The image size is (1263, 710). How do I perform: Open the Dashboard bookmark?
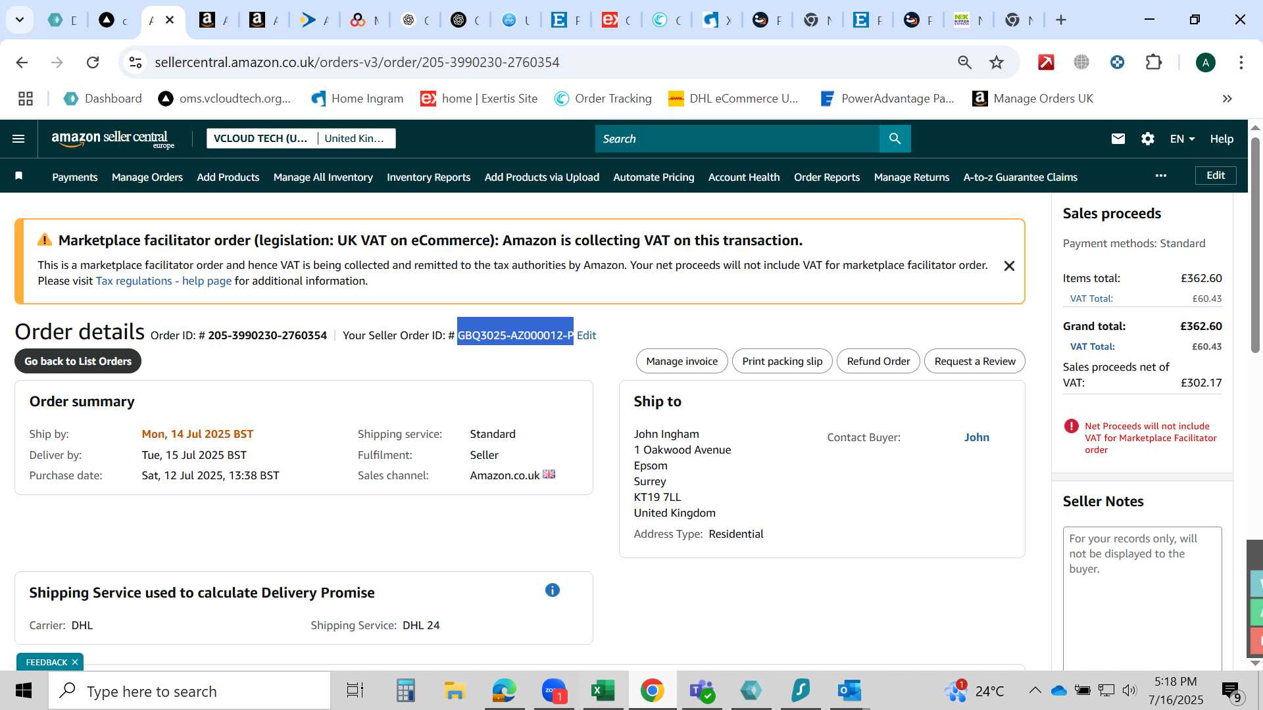coord(103,99)
